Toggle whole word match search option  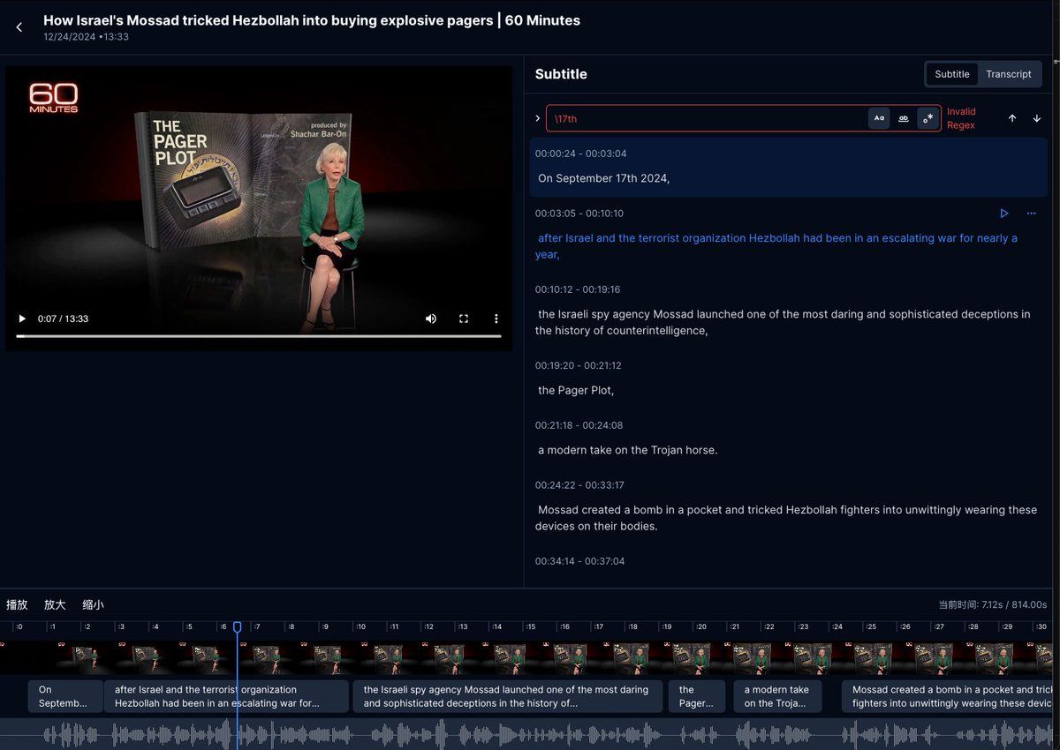click(904, 118)
